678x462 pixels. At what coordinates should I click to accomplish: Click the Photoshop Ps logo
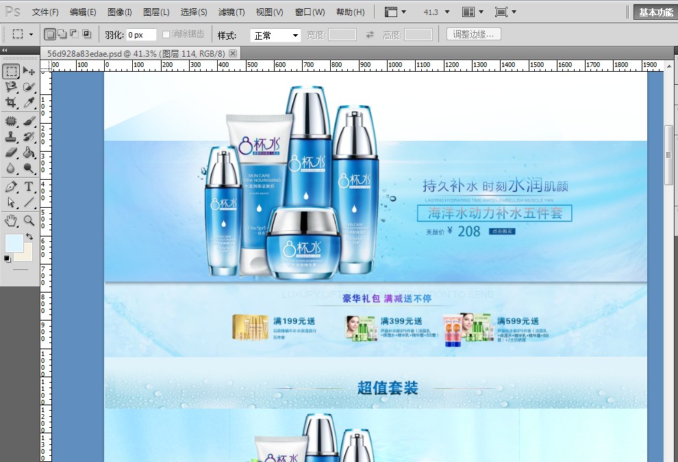point(12,12)
